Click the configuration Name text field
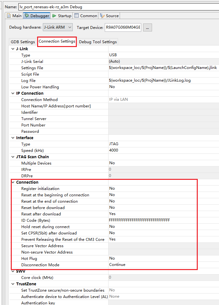219x305 pixels. pos(117,7)
